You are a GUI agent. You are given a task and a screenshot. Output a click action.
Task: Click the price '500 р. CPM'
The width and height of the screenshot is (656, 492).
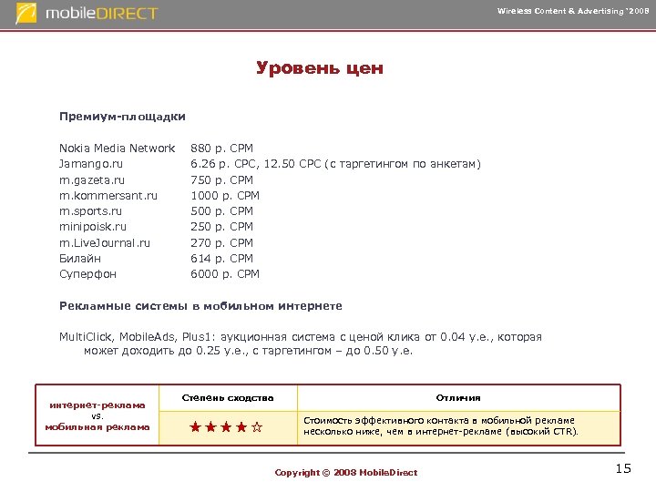221,211
